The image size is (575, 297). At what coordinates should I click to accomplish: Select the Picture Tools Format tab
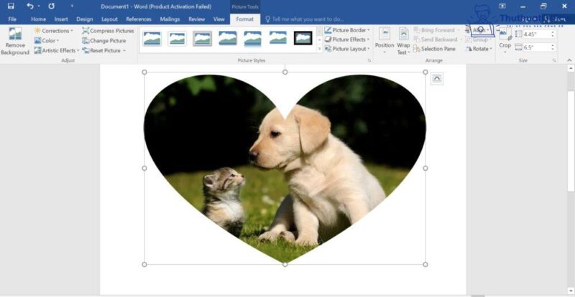tap(245, 19)
